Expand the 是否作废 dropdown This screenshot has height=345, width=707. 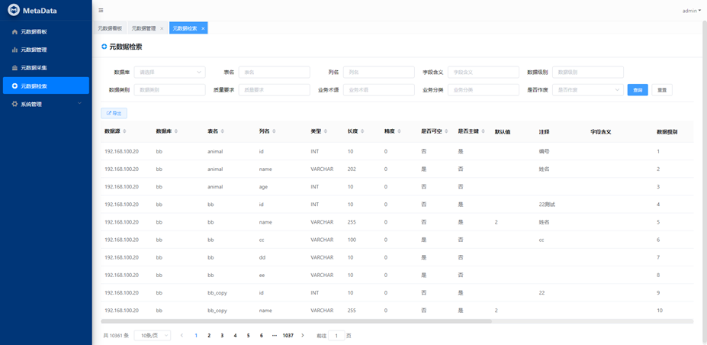click(587, 90)
